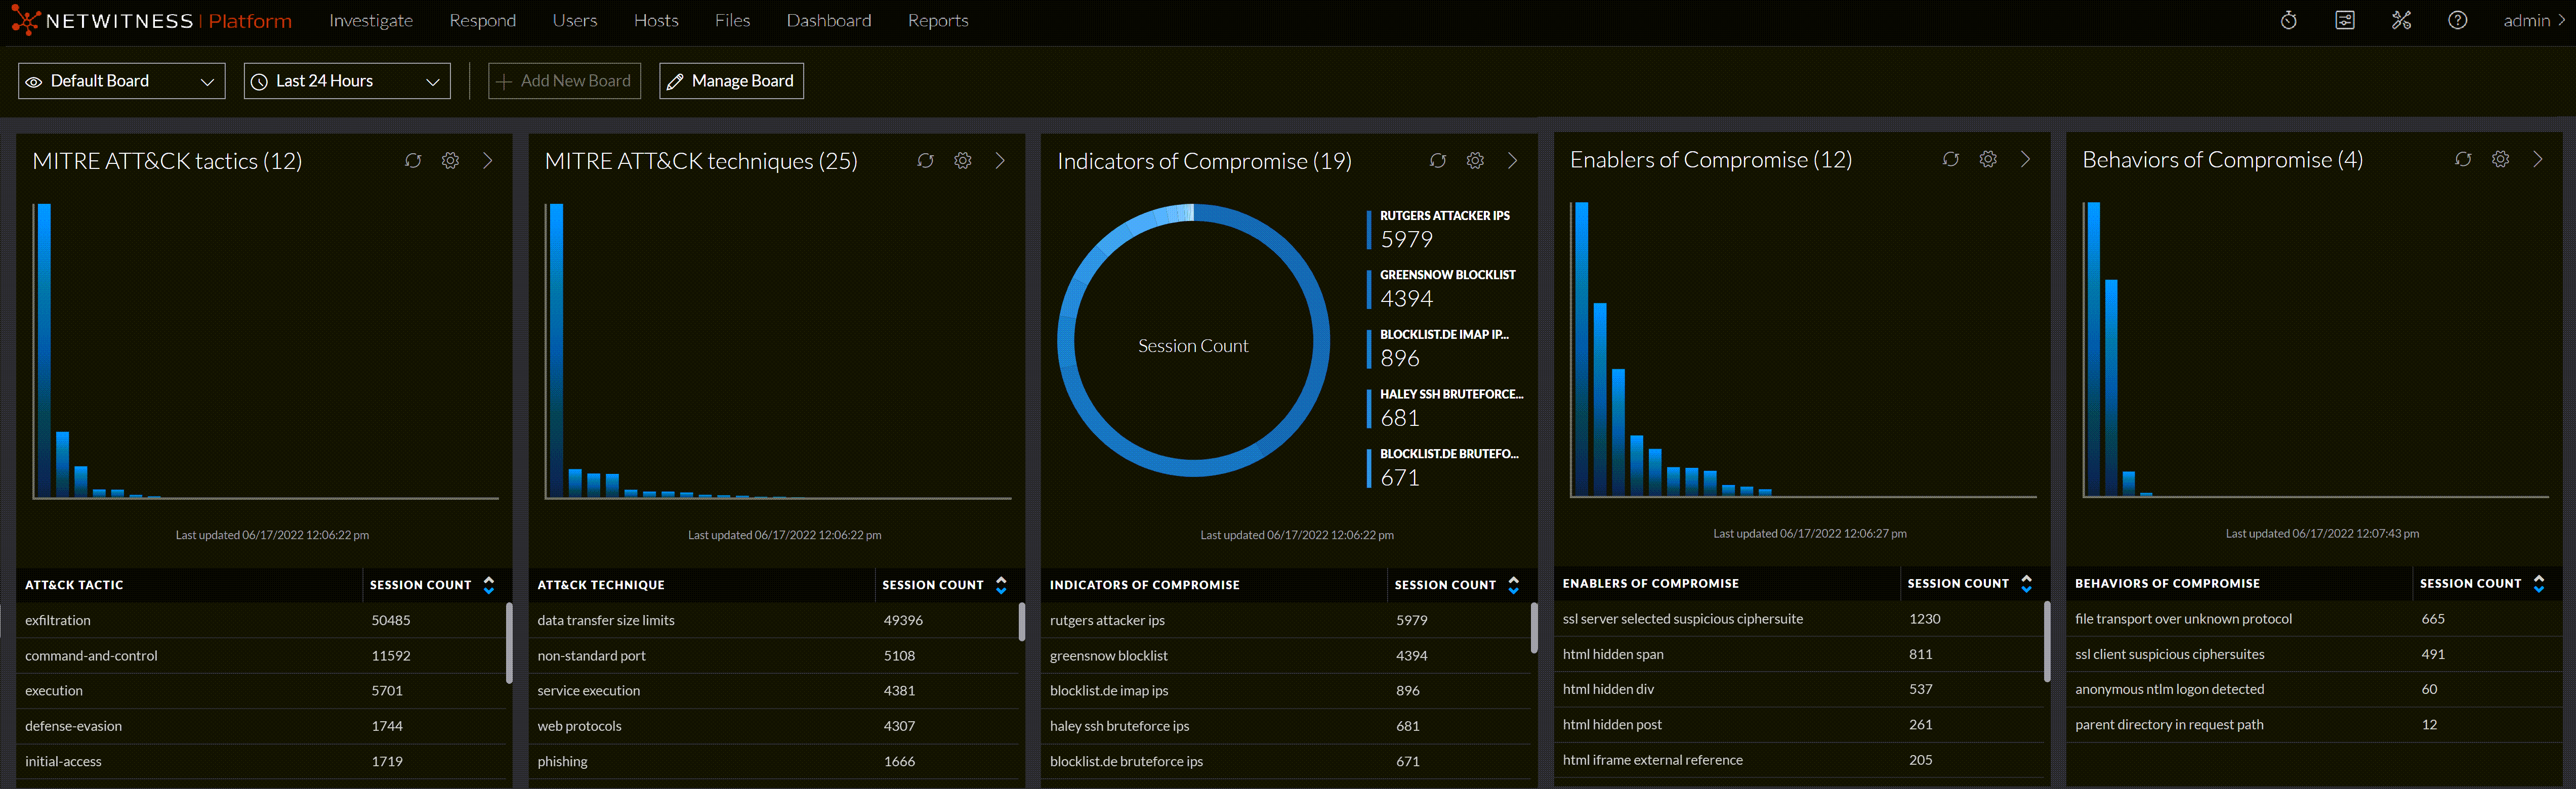The width and height of the screenshot is (2576, 789).
Task: Click the Manage Board button
Action: [731, 81]
